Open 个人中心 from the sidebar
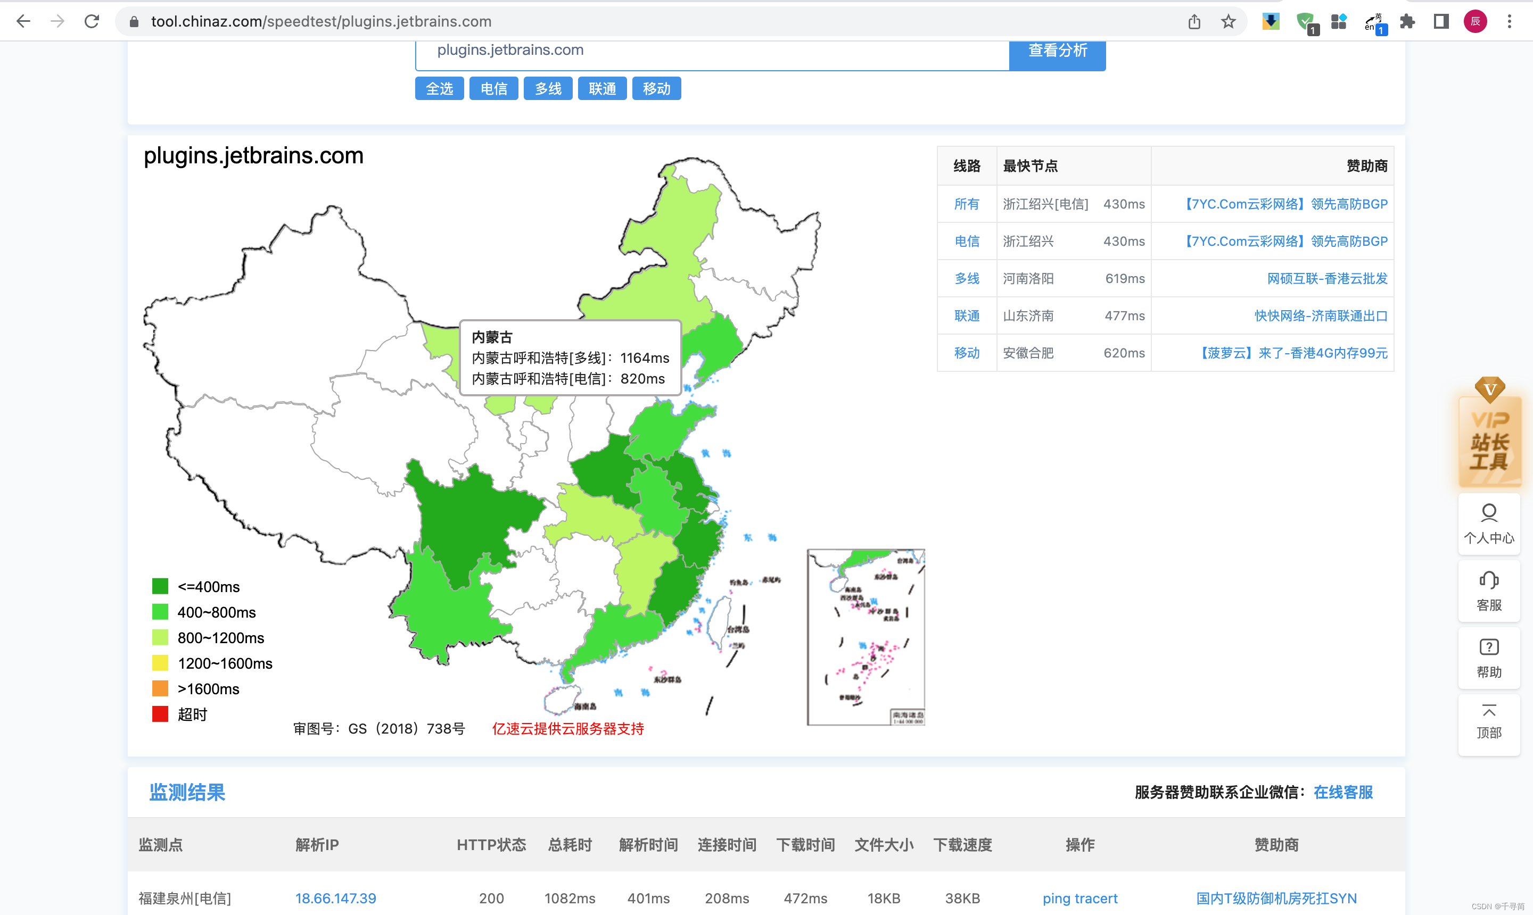This screenshot has width=1533, height=915. (1489, 524)
